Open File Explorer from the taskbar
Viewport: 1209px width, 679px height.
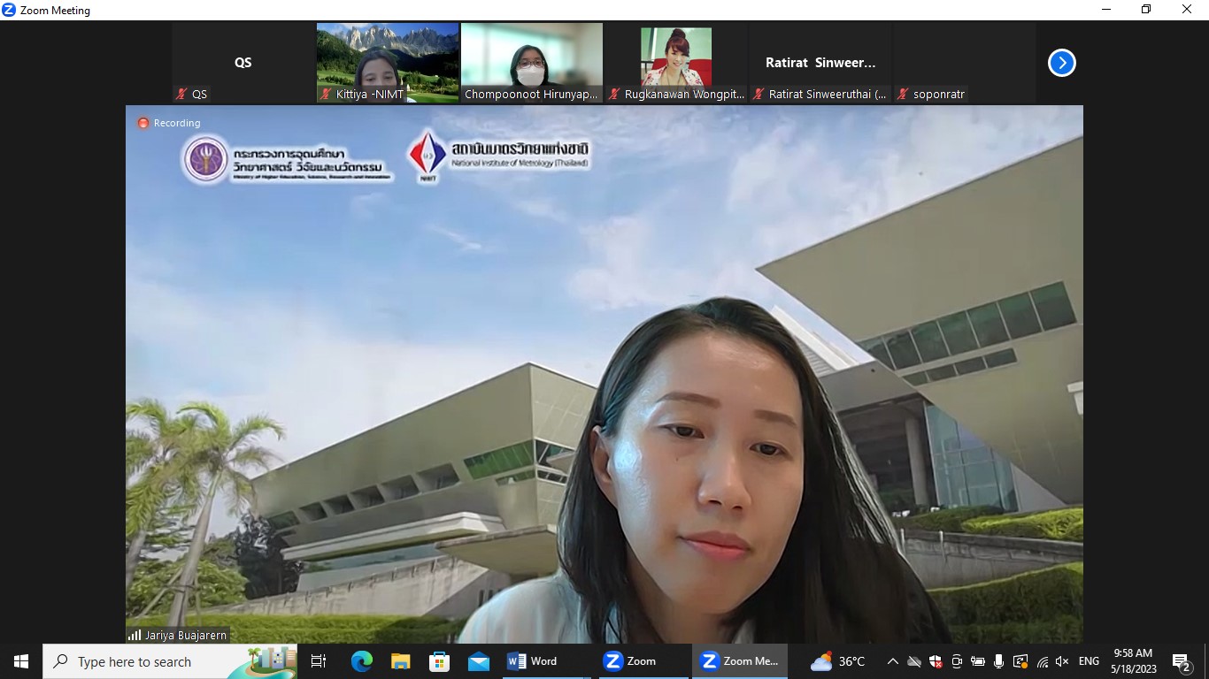pyautogui.click(x=400, y=661)
